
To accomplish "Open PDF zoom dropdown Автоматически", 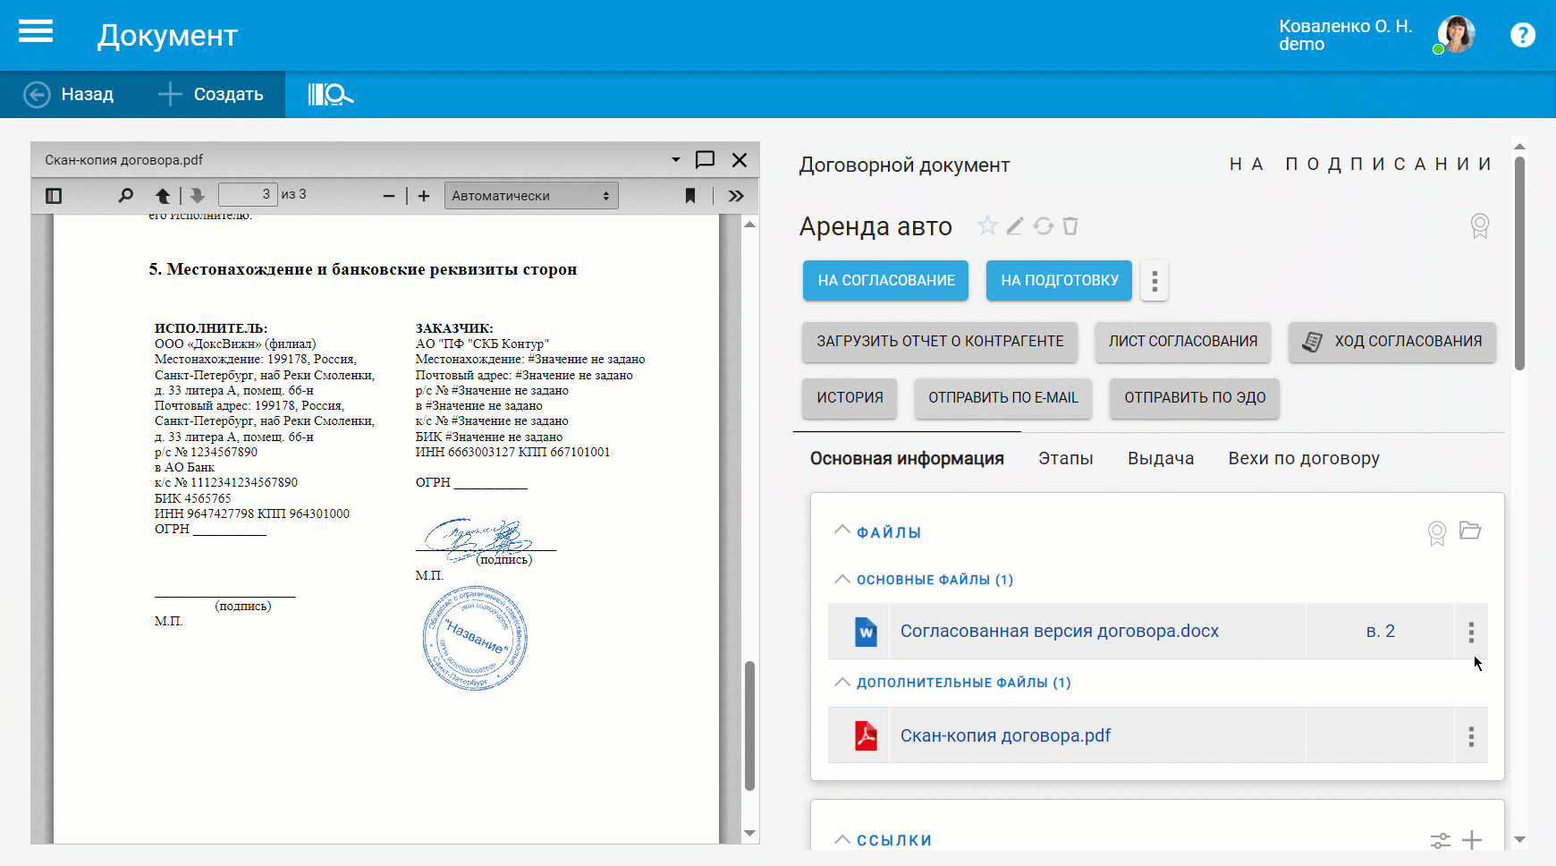I will click(x=531, y=196).
